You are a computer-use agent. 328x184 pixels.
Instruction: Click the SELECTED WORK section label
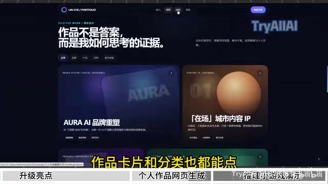(76, 23)
